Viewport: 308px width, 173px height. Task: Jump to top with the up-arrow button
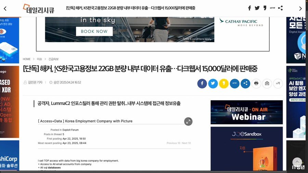pyautogui.click(x=297, y=162)
